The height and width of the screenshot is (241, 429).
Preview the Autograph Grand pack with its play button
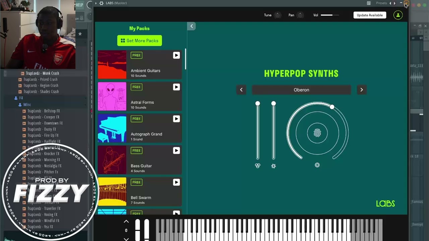pyautogui.click(x=176, y=119)
